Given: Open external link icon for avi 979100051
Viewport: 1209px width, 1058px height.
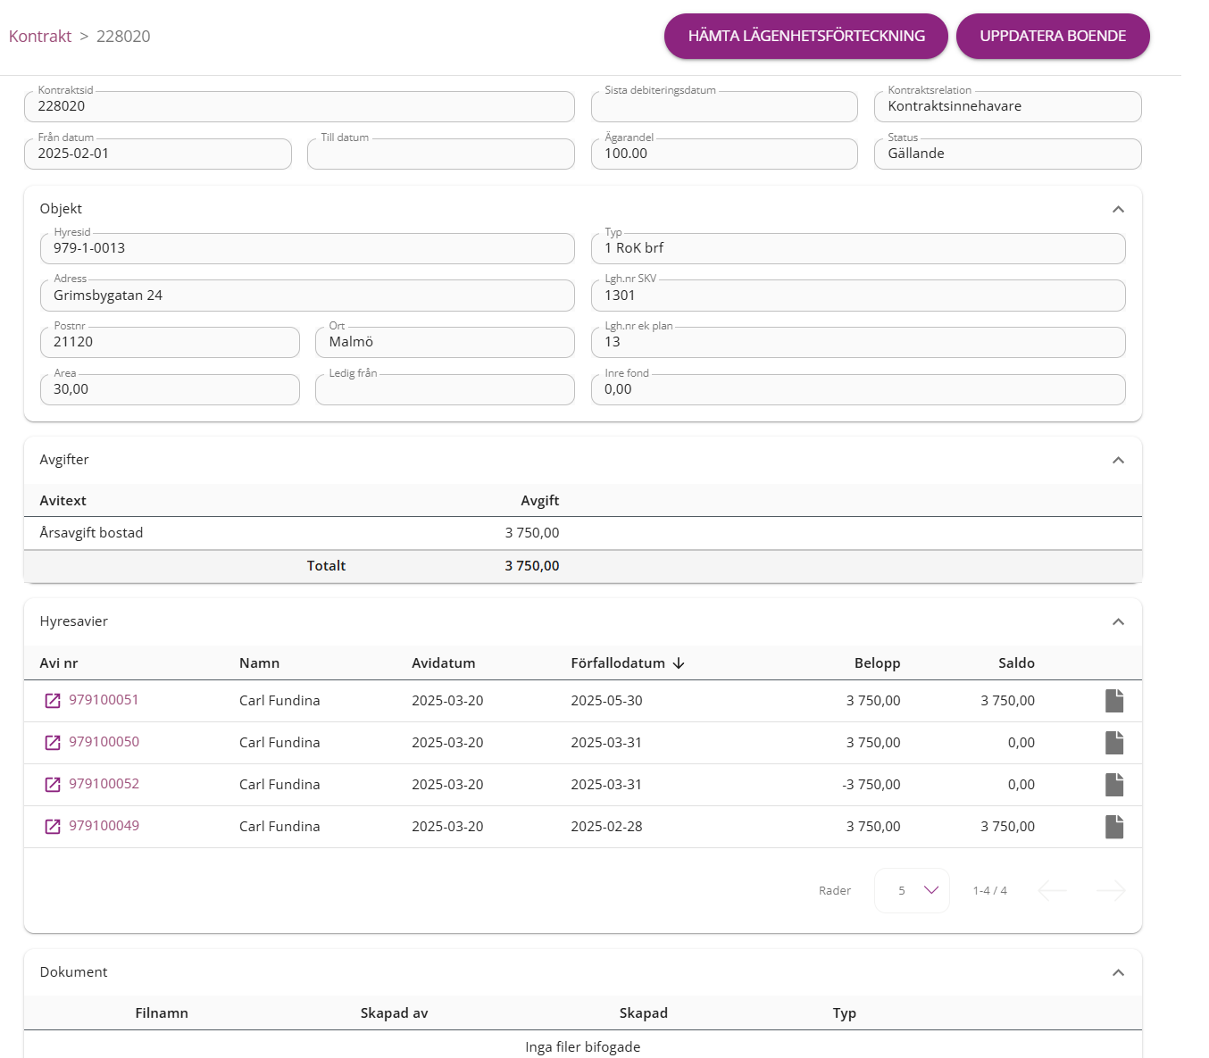Looking at the screenshot, I should click(53, 701).
